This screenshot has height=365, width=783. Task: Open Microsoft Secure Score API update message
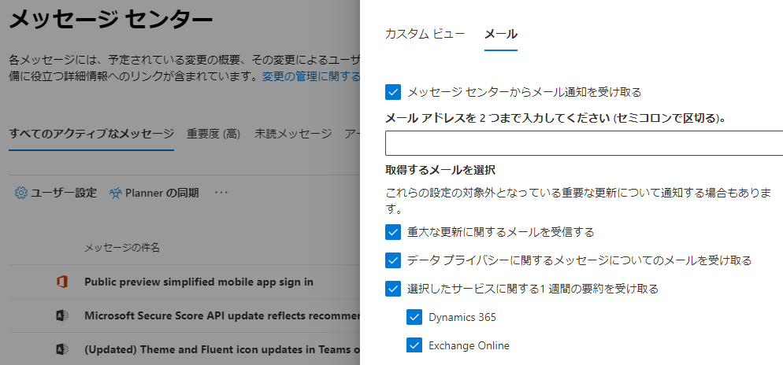click(x=221, y=315)
